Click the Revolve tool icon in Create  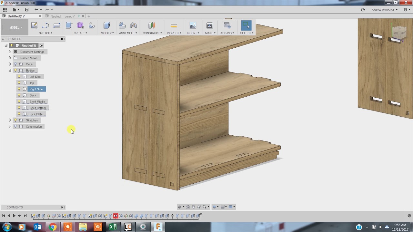click(x=92, y=25)
